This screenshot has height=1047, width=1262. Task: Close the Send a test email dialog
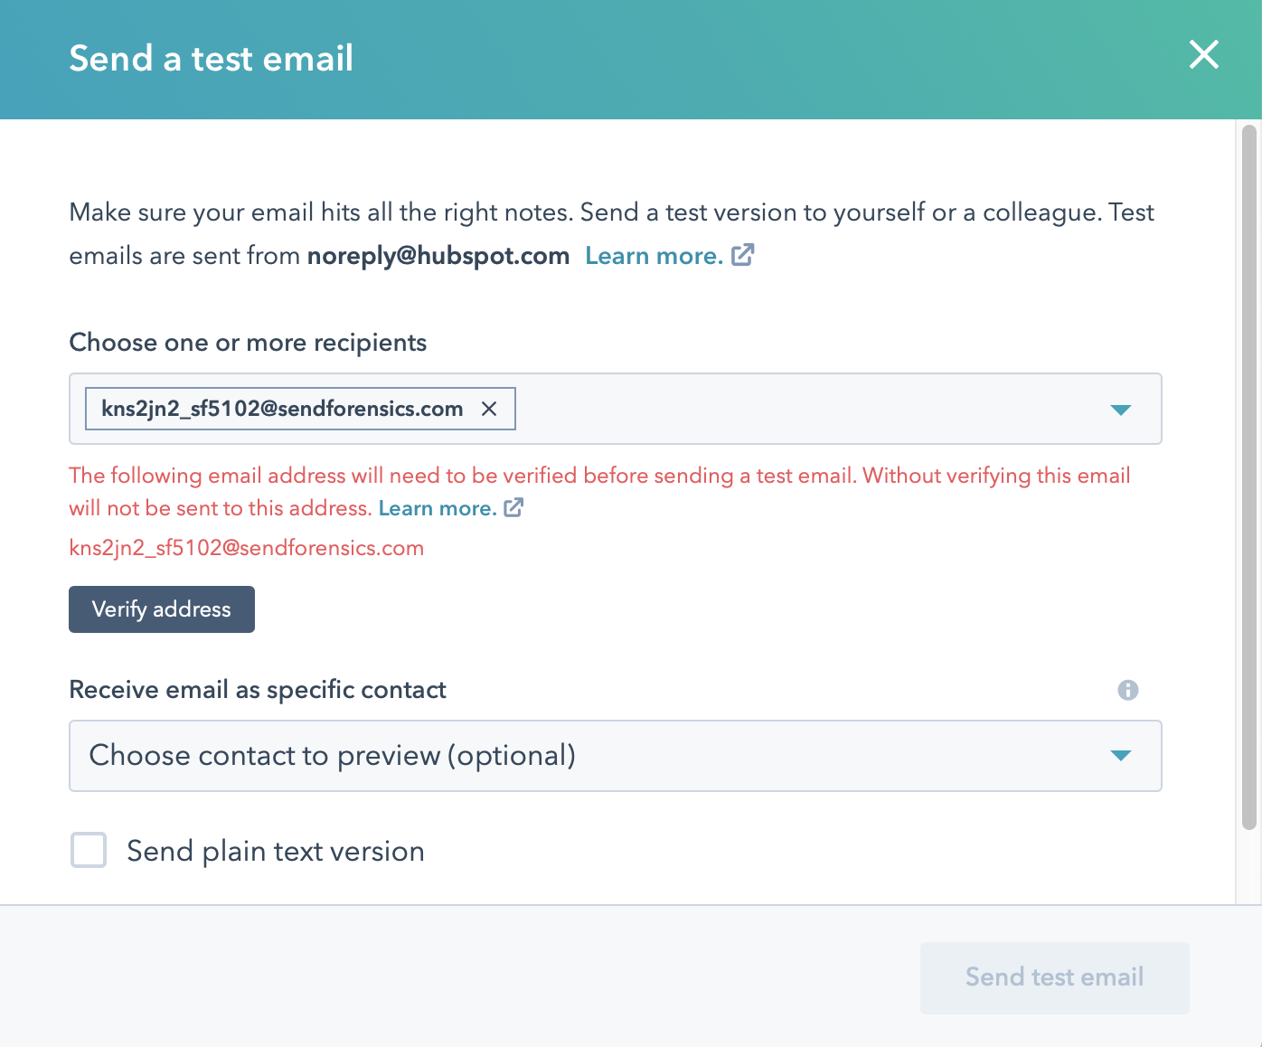tap(1204, 55)
